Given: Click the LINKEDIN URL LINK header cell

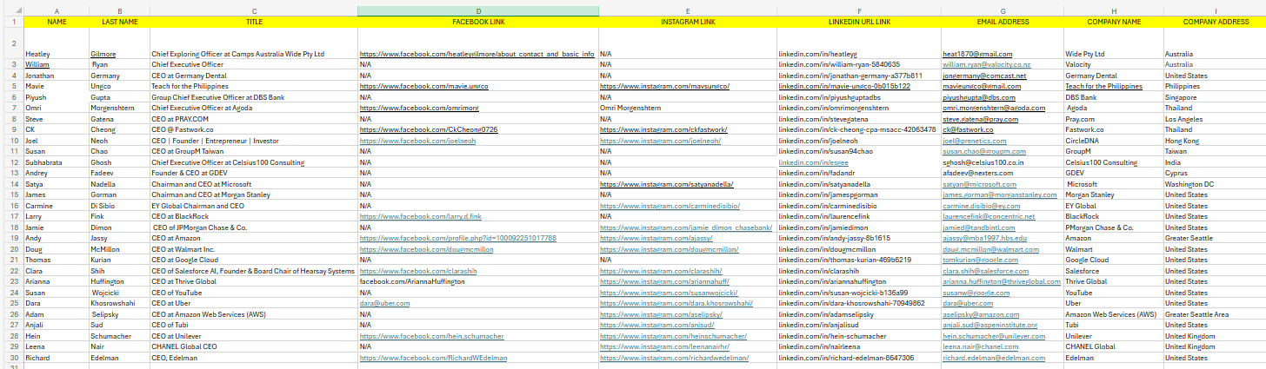Looking at the screenshot, I should pyautogui.click(x=859, y=21).
